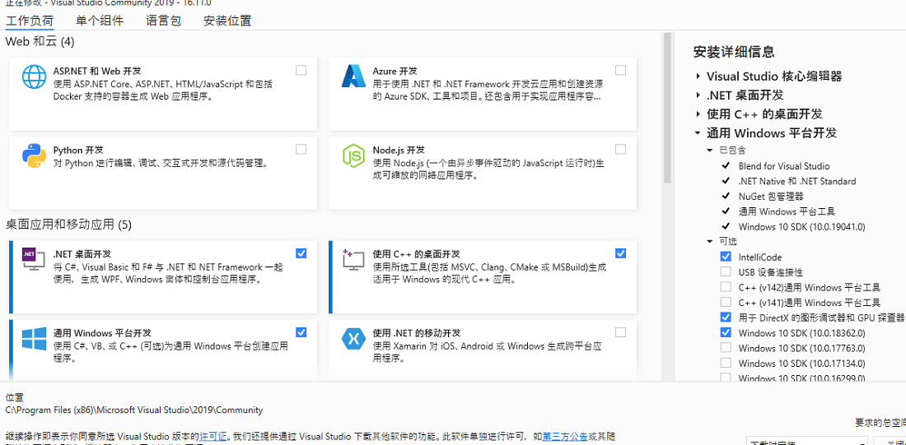Expand the .NET 桌面开发 details node
The width and height of the screenshot is (906, 445).
(698, 95)
